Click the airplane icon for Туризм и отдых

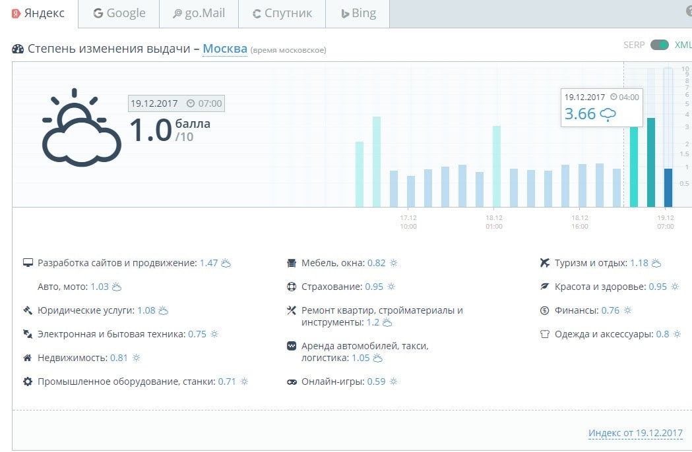pyautogui.click(x=544, y=263)
